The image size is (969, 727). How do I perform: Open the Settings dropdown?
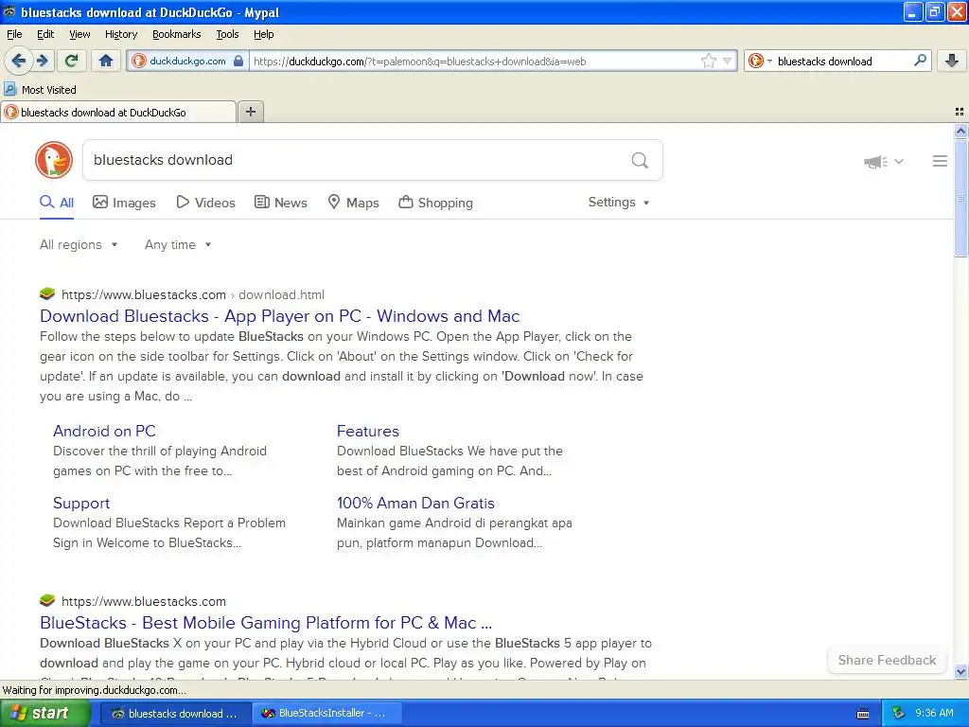coord(619,203)
